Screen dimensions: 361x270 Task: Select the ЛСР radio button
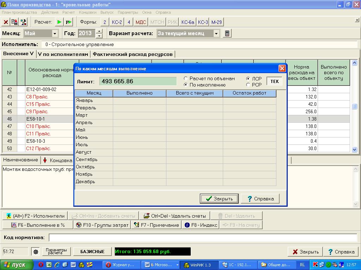[248, 79]
